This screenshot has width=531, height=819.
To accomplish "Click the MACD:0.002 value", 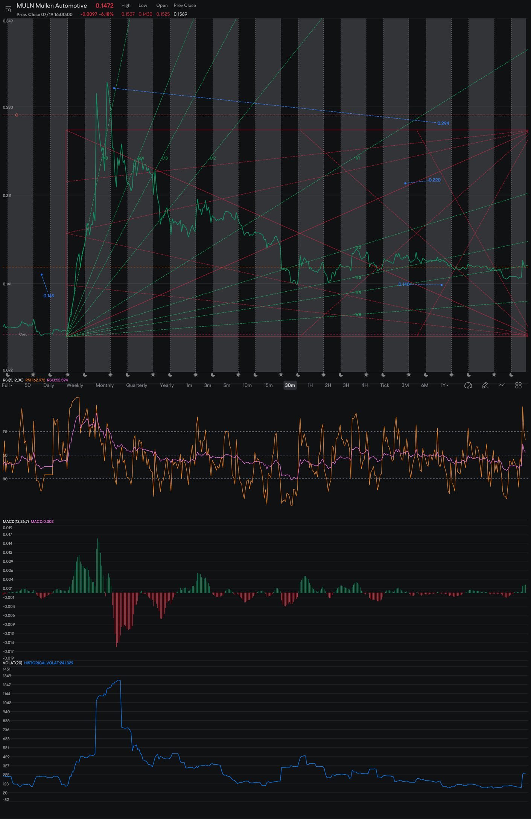I will [x=42, y=522].
